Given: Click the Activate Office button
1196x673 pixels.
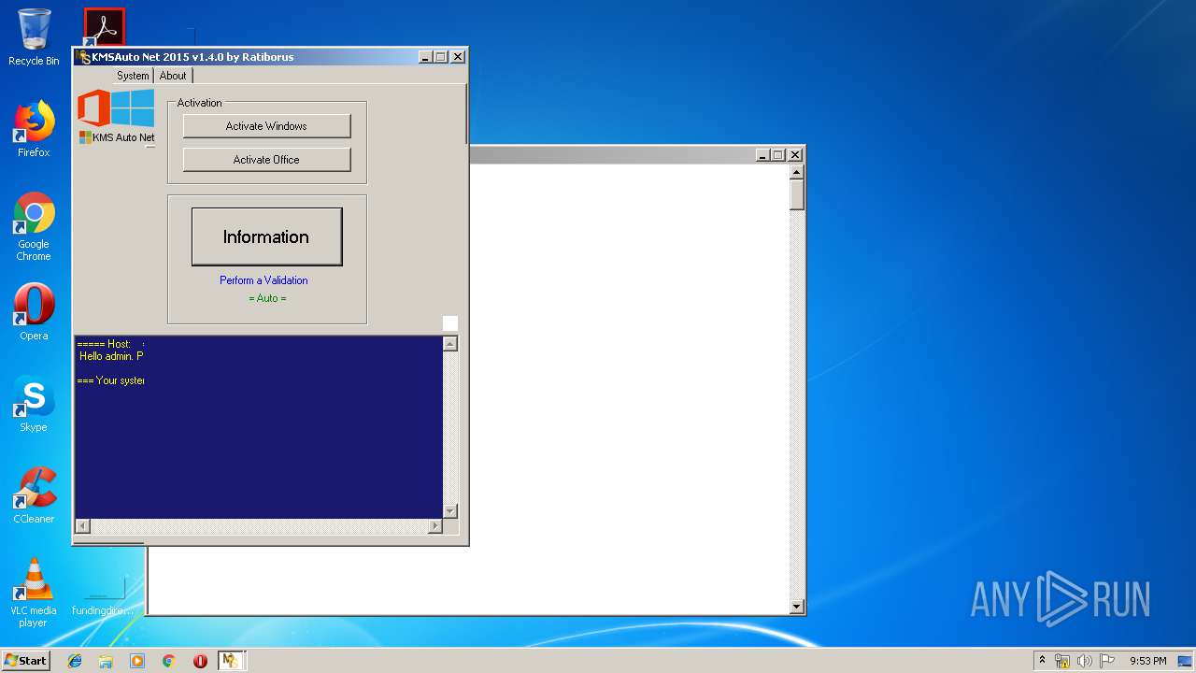Looking at the screenshot, I should [x=266, y=160].
